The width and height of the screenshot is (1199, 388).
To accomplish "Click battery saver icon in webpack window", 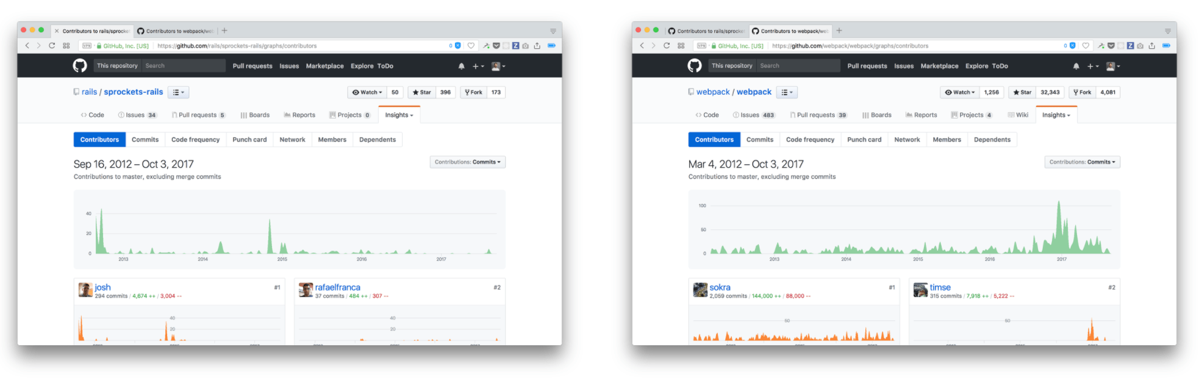I will (1166, 46).
